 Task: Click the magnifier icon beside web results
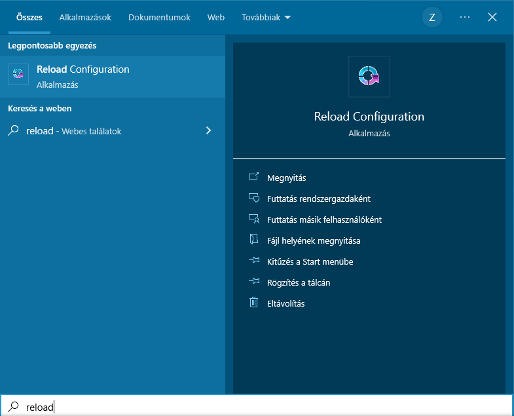coord(13,130)
